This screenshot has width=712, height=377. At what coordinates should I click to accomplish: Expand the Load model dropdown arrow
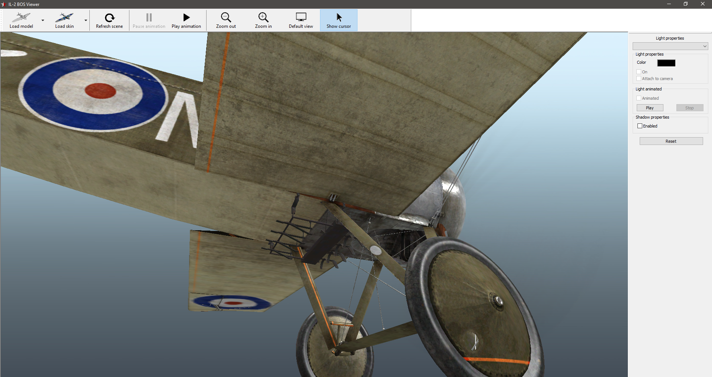[43, 20]
